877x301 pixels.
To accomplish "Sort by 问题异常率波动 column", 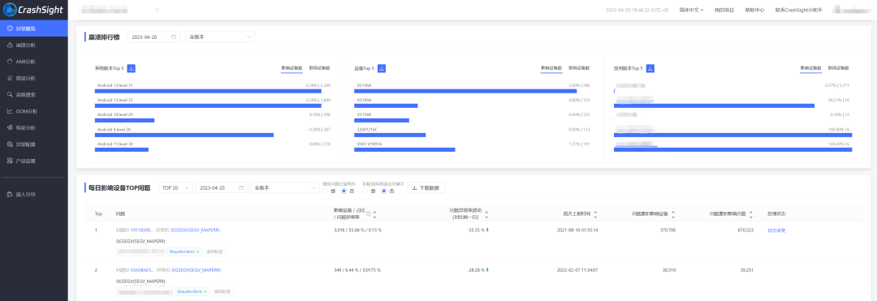I will click(x=486, y=213).
